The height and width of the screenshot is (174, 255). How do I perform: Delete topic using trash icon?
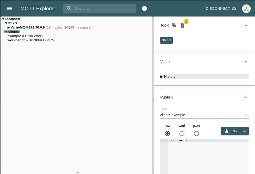(x=182, y=25)
